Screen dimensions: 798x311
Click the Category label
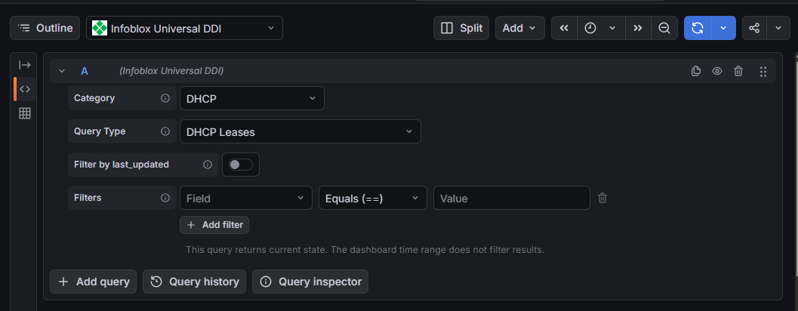click(94, 98)
